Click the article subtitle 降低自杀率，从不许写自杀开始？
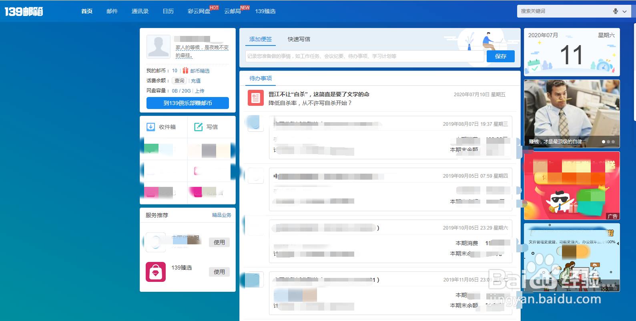 click(310, 103)
